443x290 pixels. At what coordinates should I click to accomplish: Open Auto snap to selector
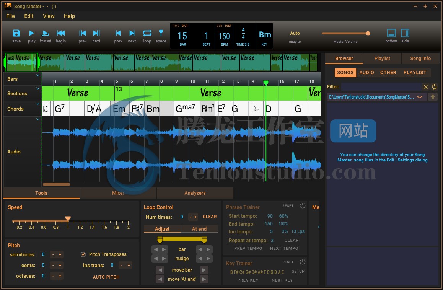(295, 33)
